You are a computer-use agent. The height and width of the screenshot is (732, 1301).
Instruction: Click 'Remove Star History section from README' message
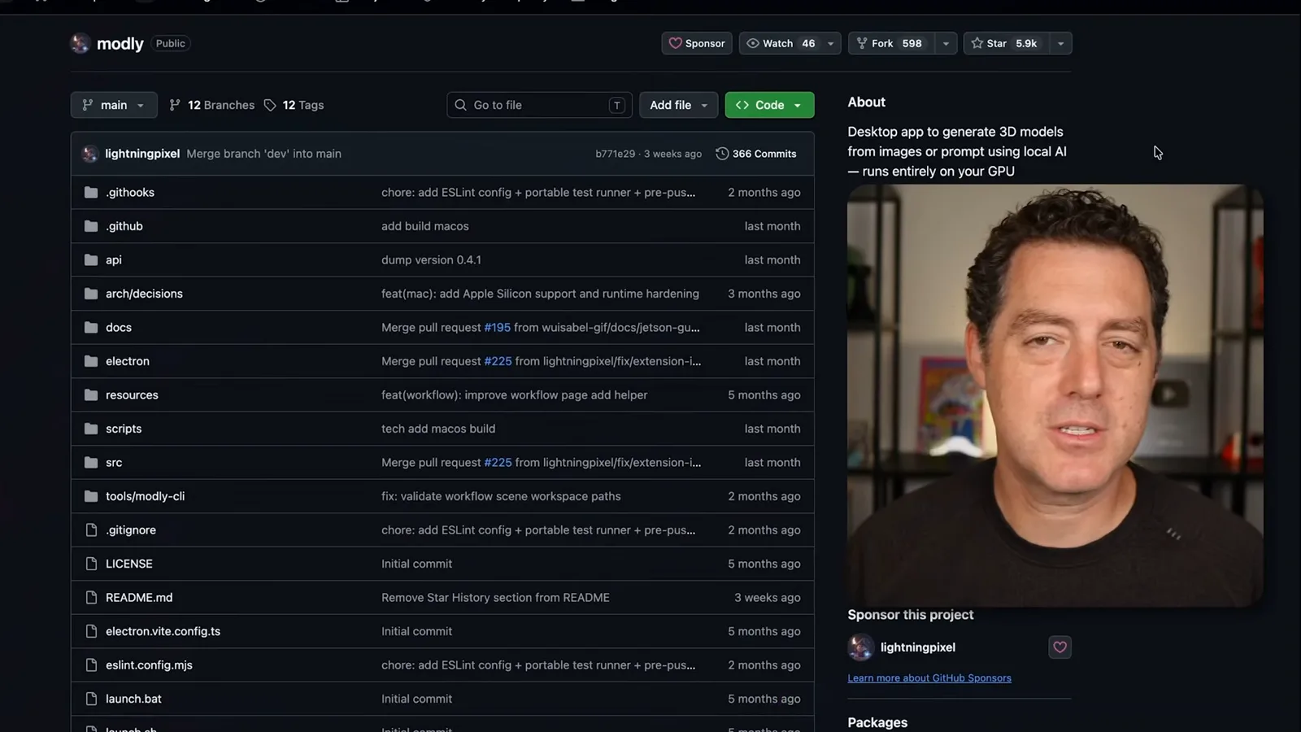click(x=495, y=598)
